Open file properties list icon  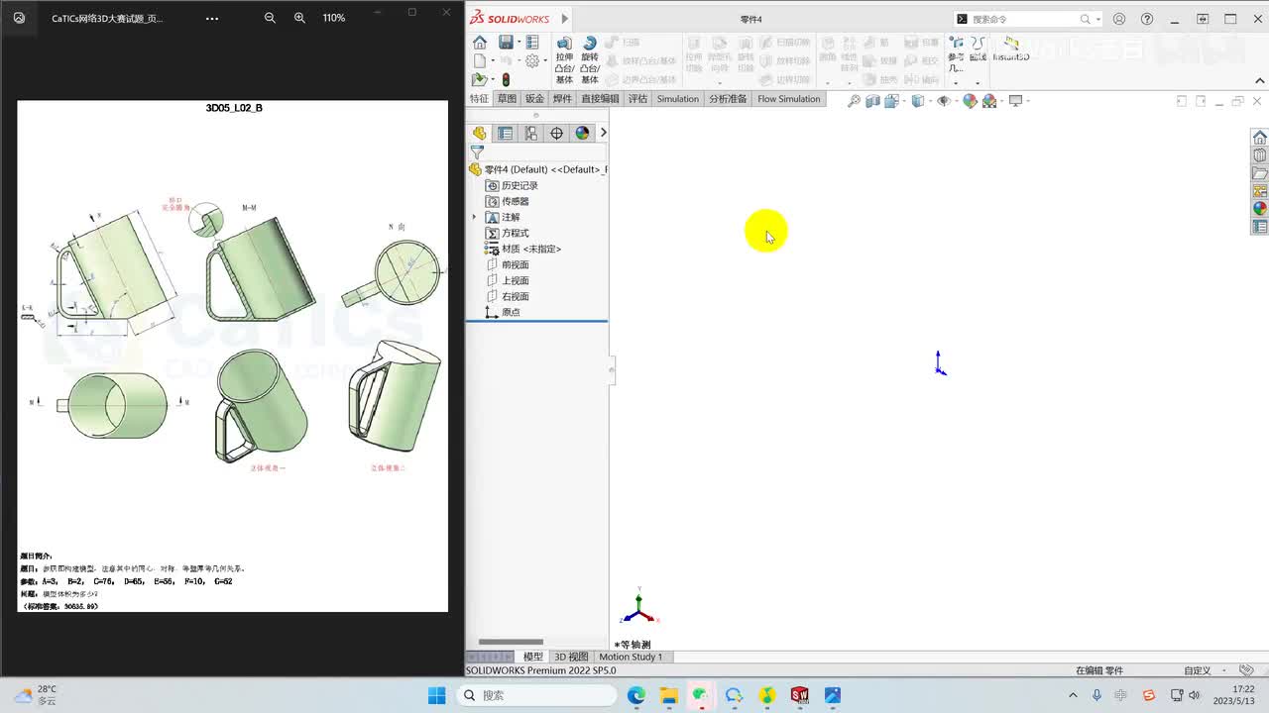pyautogui.click(x=532, y=43)
